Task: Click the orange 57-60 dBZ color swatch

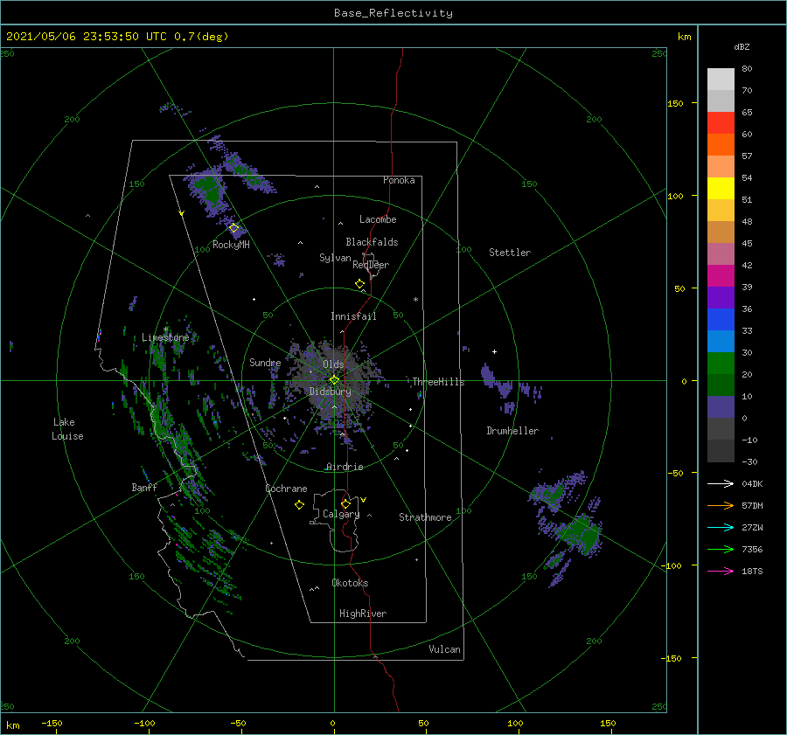Action: pos(721,145)
